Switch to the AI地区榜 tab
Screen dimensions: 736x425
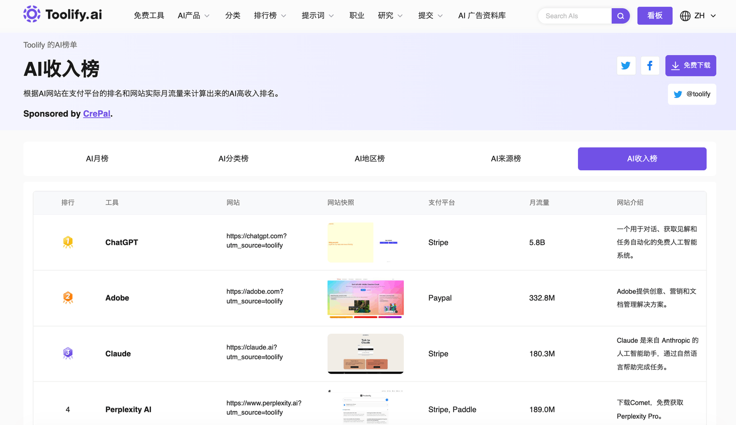click(370, 159)
